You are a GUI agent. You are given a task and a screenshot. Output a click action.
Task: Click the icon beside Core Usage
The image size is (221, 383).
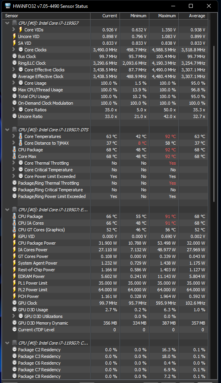point(21,83)
